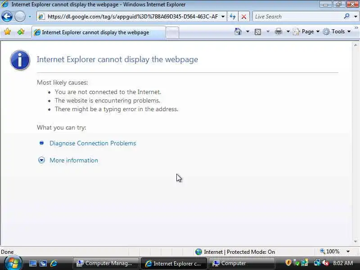Image resolution: width=360 pixels, height=270 pixels.
Task: Expand the Print options dropdown arrow
Action: (x=288, y=31)
